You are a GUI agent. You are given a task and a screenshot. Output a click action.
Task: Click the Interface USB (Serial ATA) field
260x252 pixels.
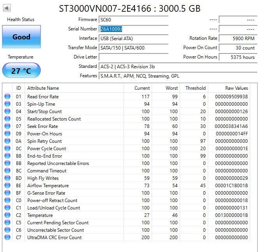[134, 38]
